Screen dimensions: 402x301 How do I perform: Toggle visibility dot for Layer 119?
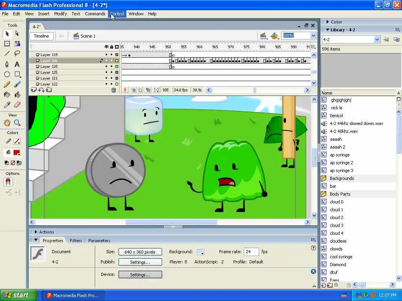106,55
